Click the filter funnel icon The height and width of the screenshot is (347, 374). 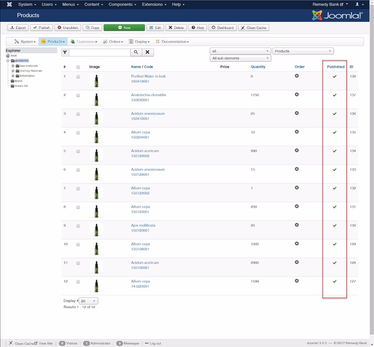click(x=65, y=52)
